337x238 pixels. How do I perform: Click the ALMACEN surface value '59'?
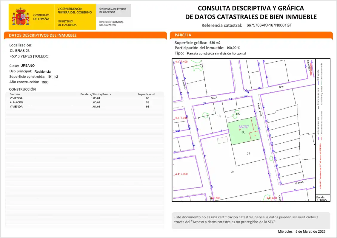147,102
